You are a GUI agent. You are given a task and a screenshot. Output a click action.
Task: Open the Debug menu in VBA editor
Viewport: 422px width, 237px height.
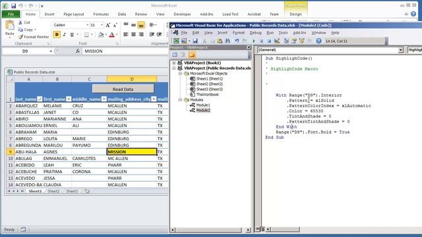coord(255,33)
